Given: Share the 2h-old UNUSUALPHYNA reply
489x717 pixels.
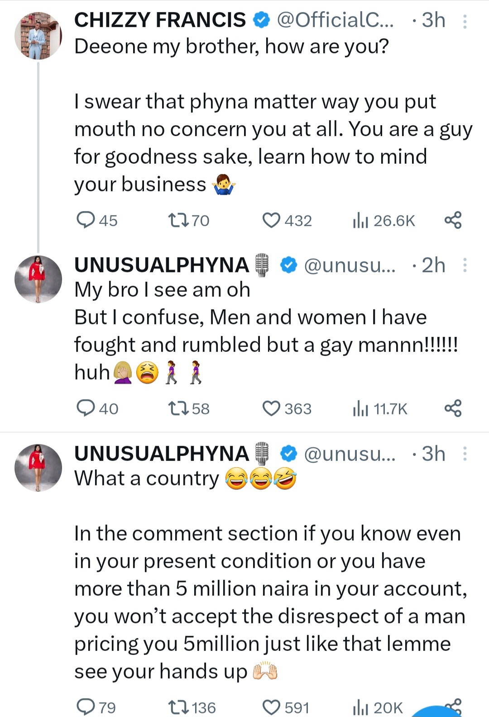Looking at the screenshot, I should point(453,408).
